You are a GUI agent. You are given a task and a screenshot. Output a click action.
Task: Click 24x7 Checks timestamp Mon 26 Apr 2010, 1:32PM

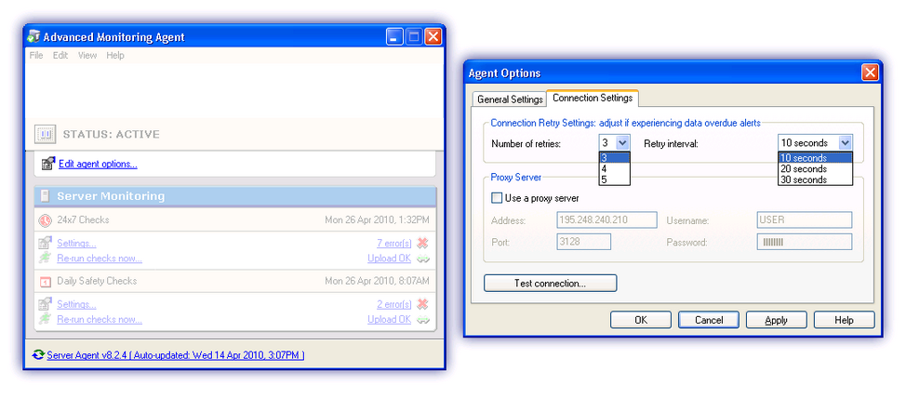click(x=377, y=220)
